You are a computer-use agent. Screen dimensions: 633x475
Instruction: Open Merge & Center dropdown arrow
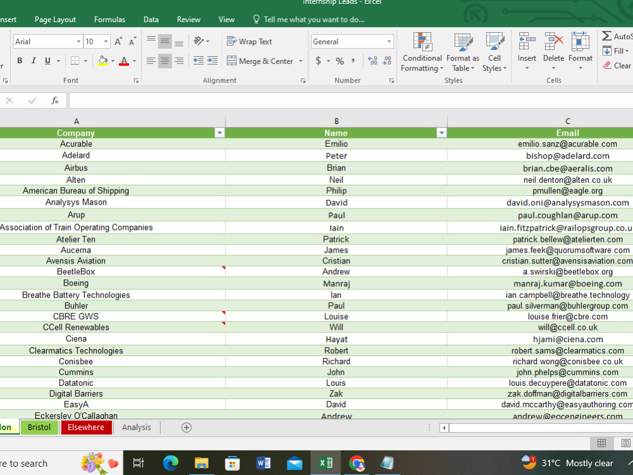301,61
